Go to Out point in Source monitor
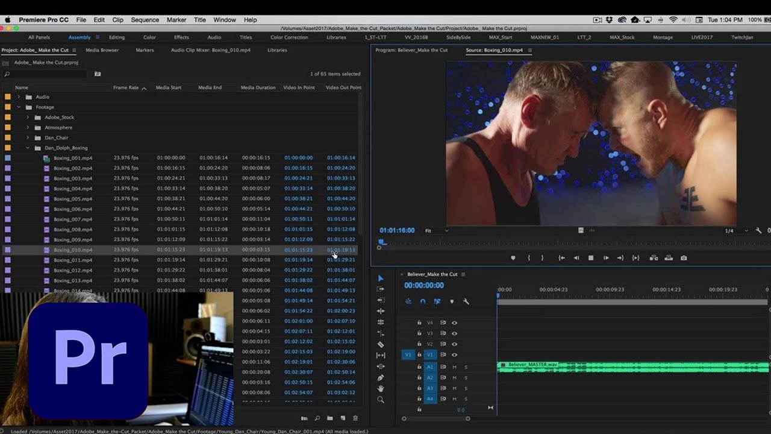 620,258
